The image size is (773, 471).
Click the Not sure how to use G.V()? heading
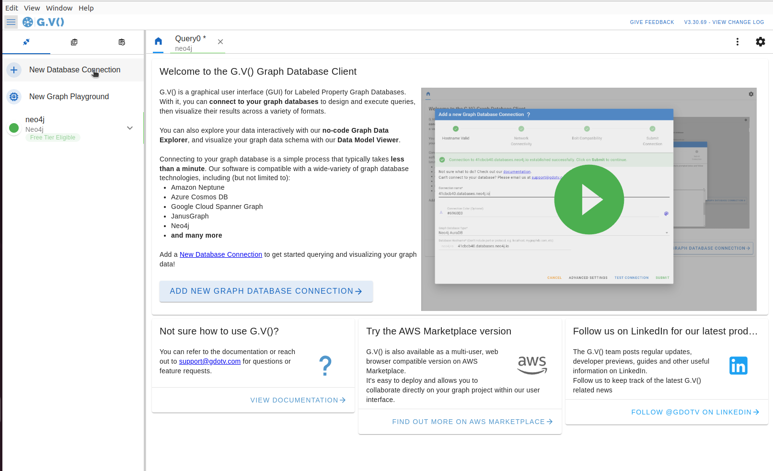[x=219, y=331]
